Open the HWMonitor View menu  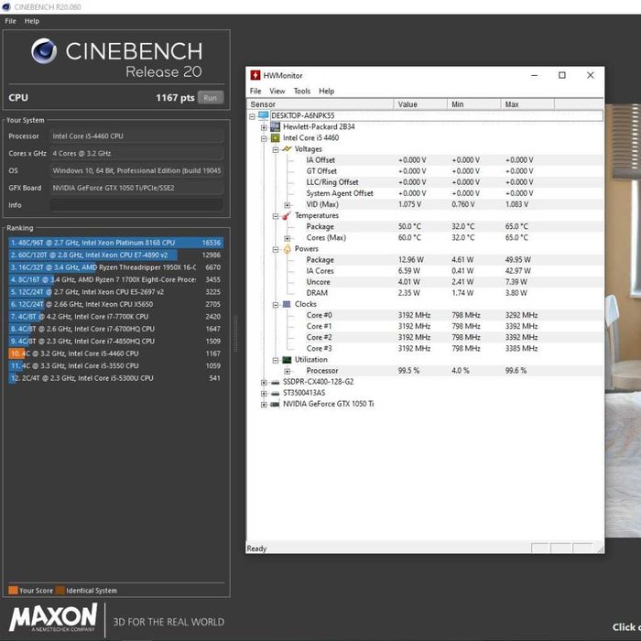[x=277, y=91]
